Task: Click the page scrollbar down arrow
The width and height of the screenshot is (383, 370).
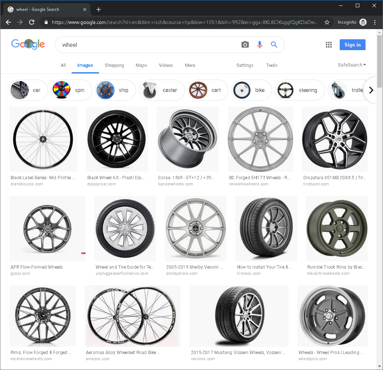Action: tap(379, 366)
